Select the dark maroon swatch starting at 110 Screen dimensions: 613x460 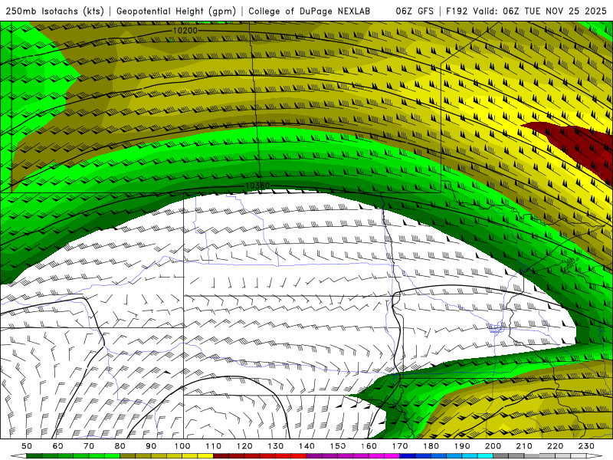click(221, 456)
